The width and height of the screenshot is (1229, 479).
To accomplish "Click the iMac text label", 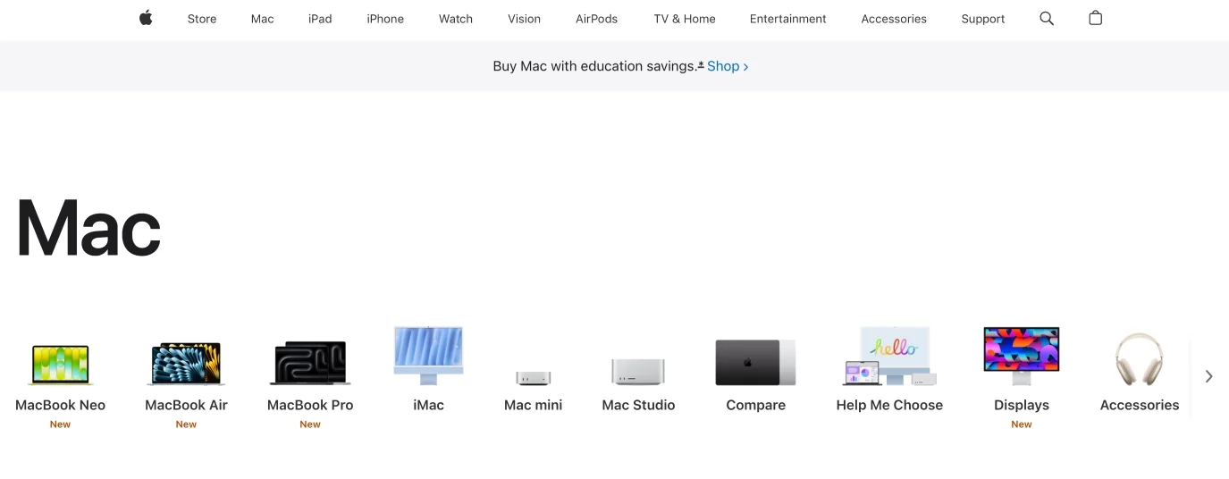I will [x=429, y=405].
